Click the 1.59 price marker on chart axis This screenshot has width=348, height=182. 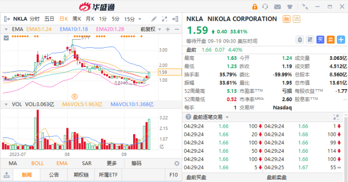click(x=169, y=72)
